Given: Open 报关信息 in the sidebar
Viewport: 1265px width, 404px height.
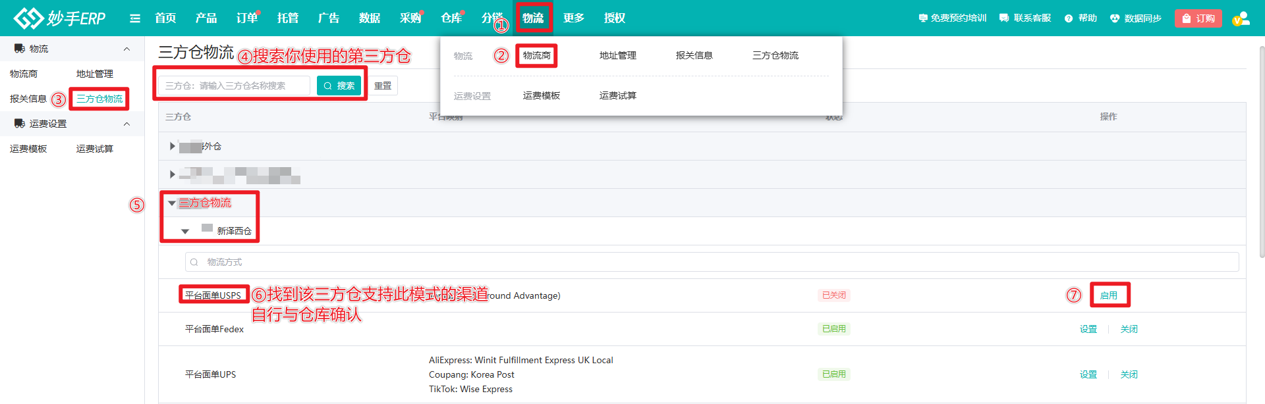Looking at the screenshot, I should tap(28, 99).
